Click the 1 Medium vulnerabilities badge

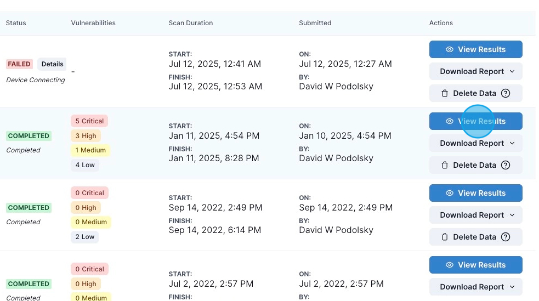(90, 150)
